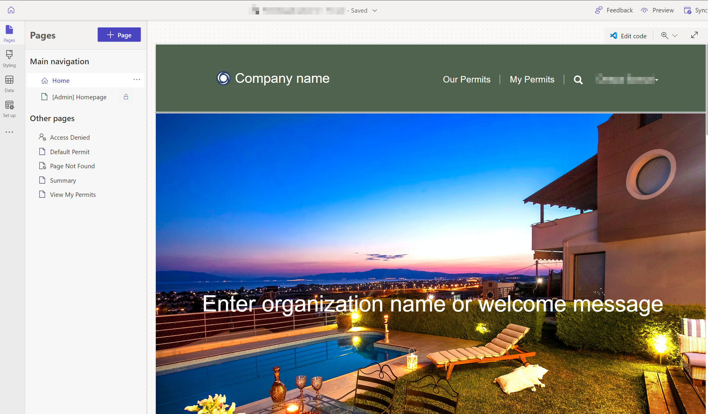Click the Summary page under Other pages
708x414 pixels.
pos(63,180)
